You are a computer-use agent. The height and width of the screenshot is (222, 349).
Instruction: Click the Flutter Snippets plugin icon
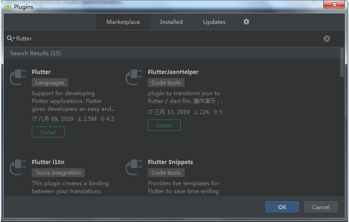(134, 167)
